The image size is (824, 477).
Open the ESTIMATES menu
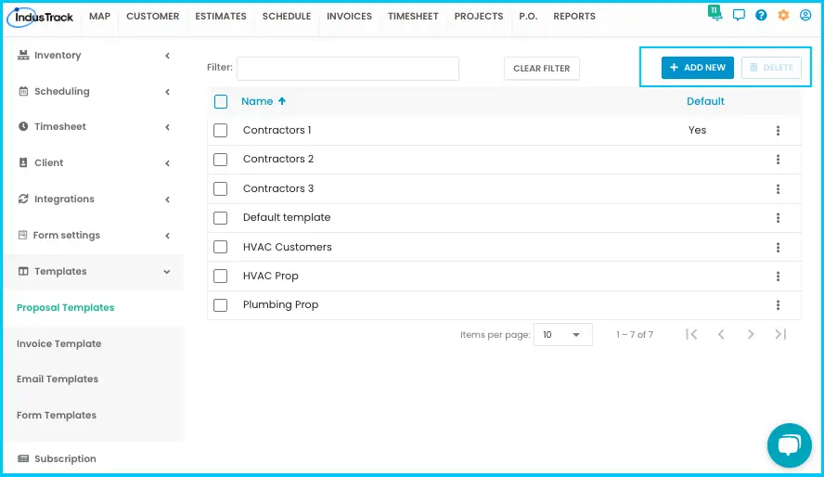pyautogui.click(x=221, y=17)
